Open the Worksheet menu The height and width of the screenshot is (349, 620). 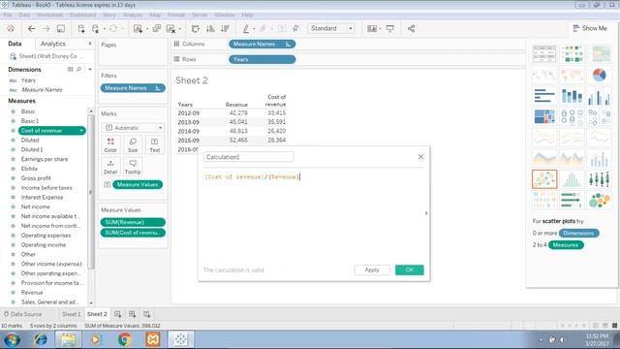49,15
